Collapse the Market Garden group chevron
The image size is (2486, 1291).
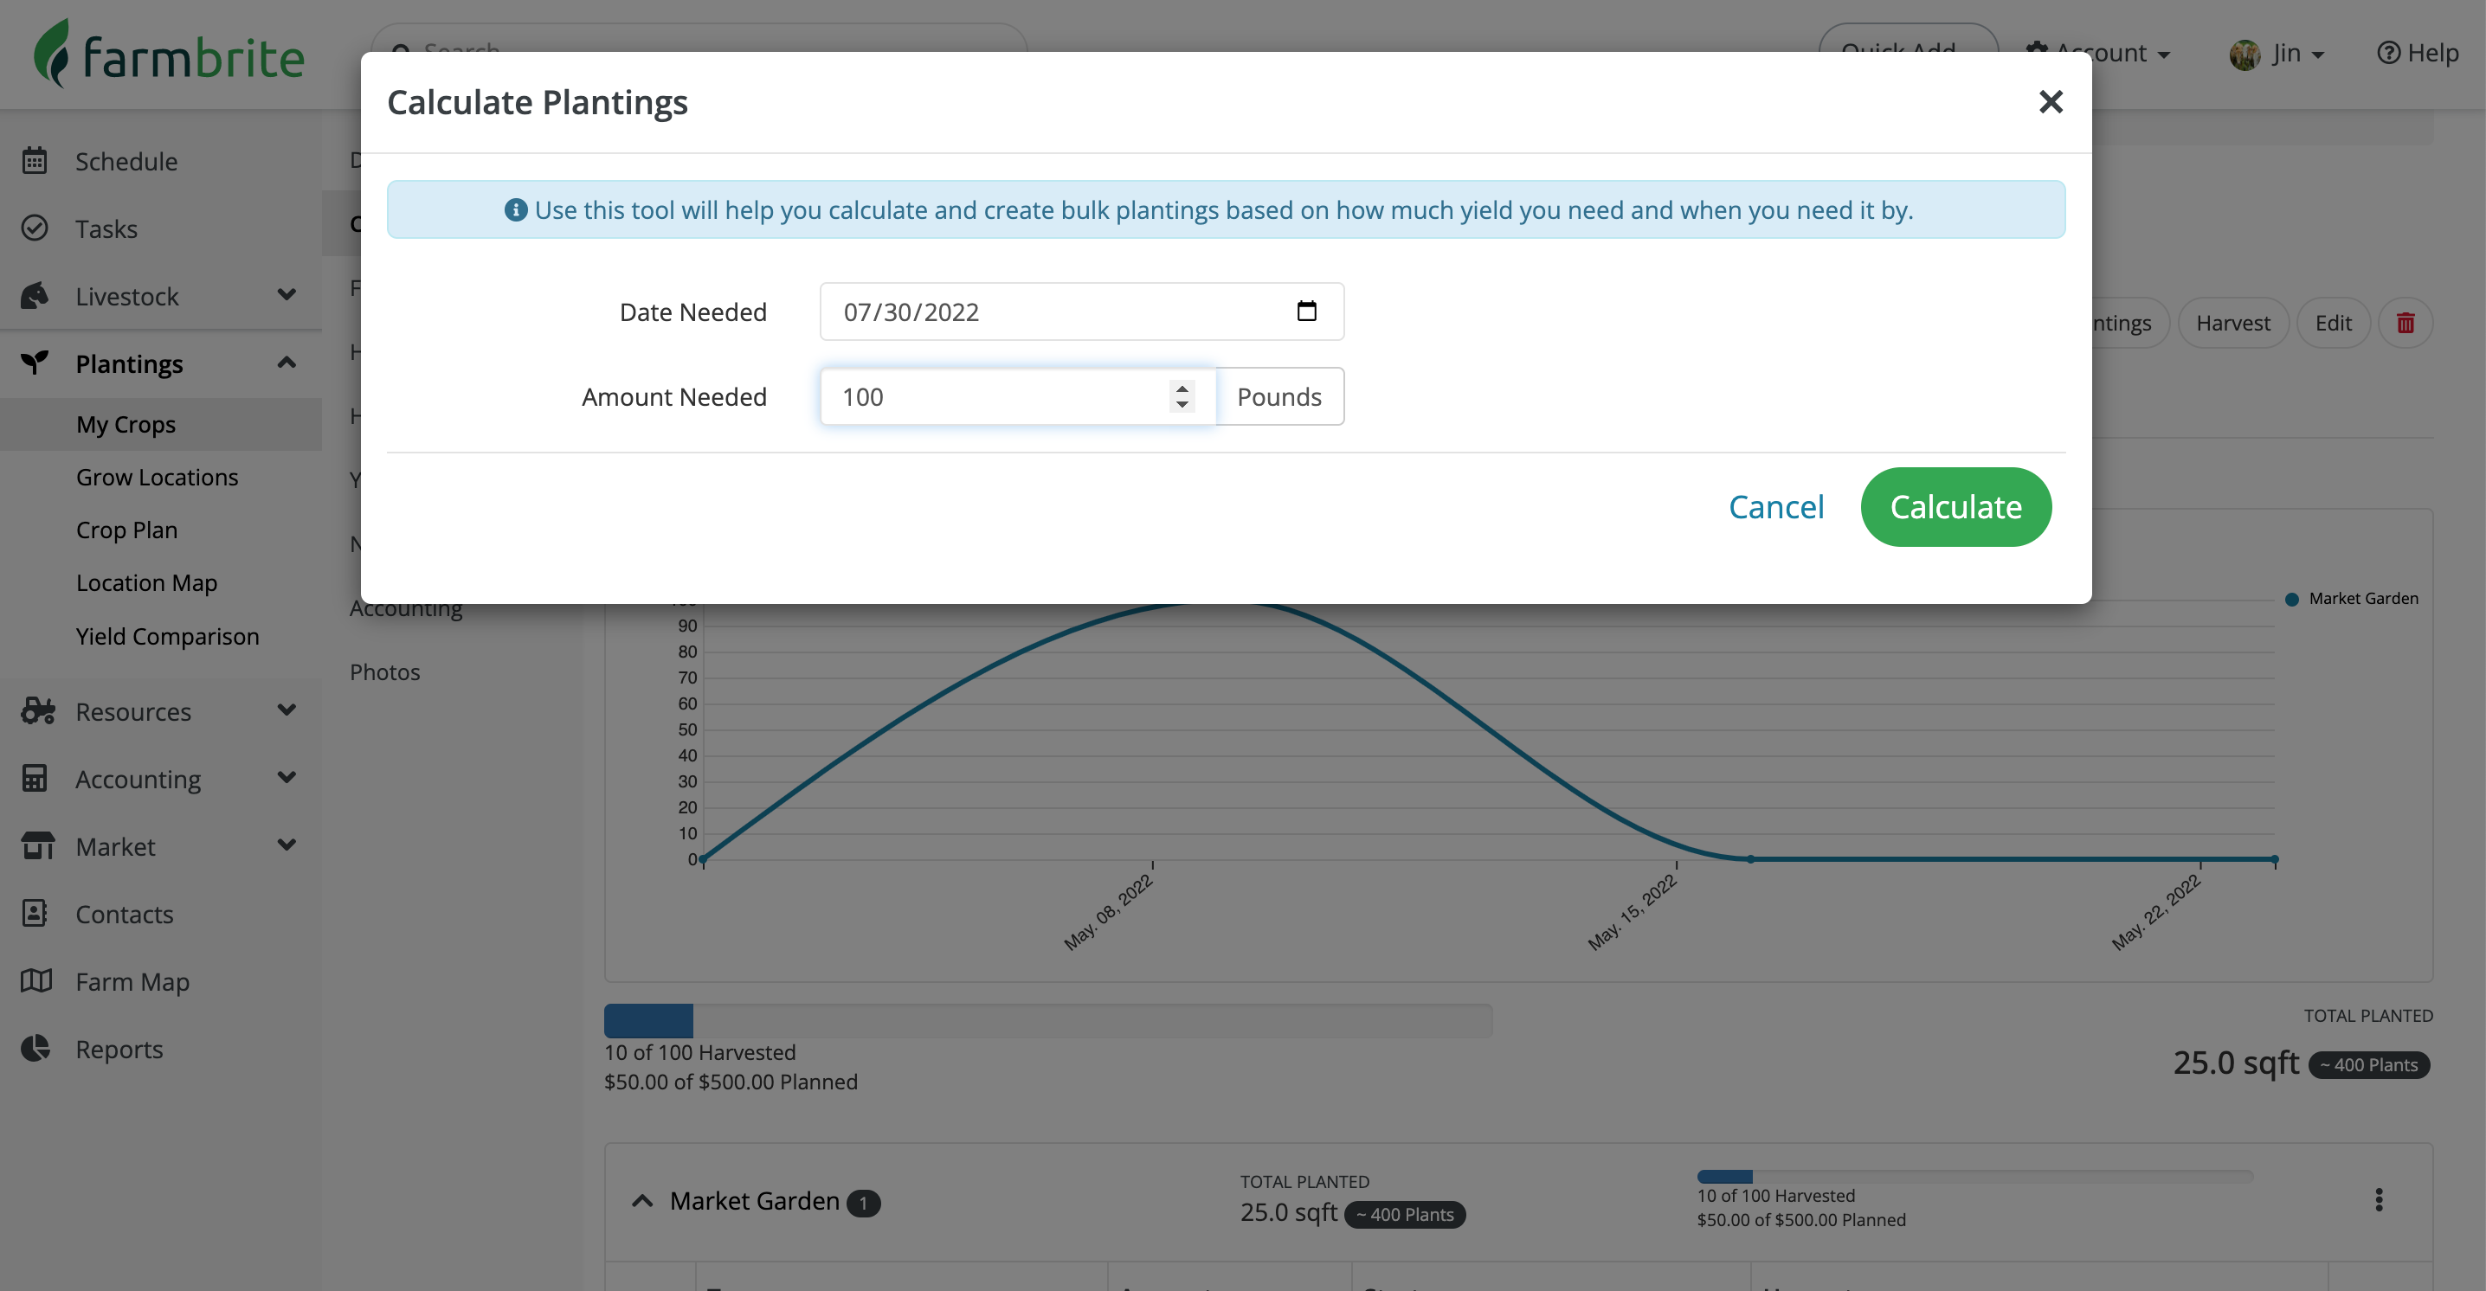(641, 1200)
